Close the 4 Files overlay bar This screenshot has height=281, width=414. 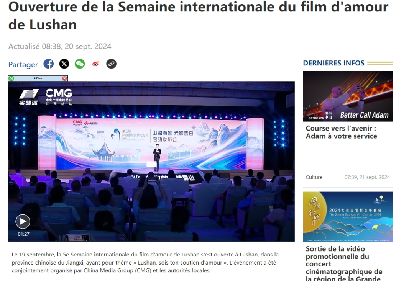[x=64, y=78]
